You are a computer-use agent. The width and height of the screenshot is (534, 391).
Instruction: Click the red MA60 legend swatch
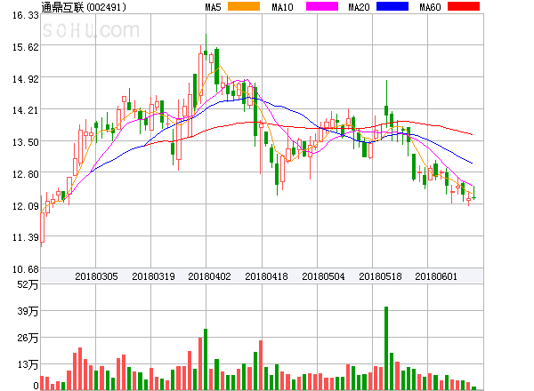tap(464, 6)
